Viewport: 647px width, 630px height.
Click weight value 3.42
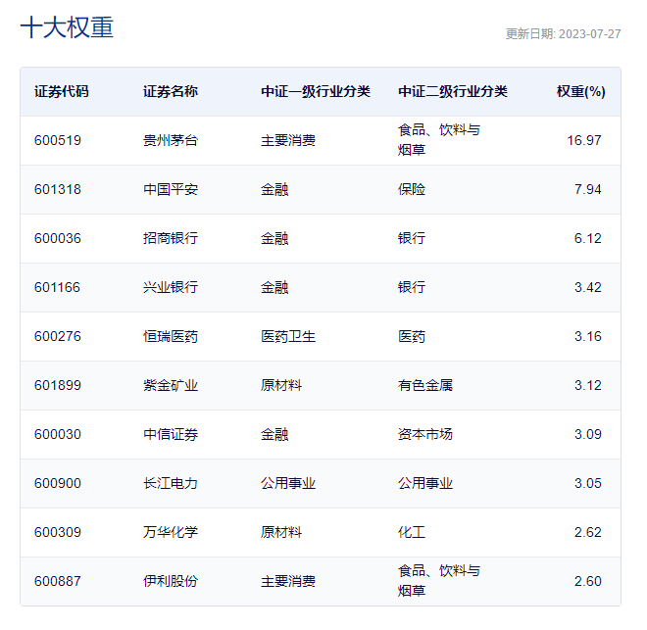[x=588, y=288]
